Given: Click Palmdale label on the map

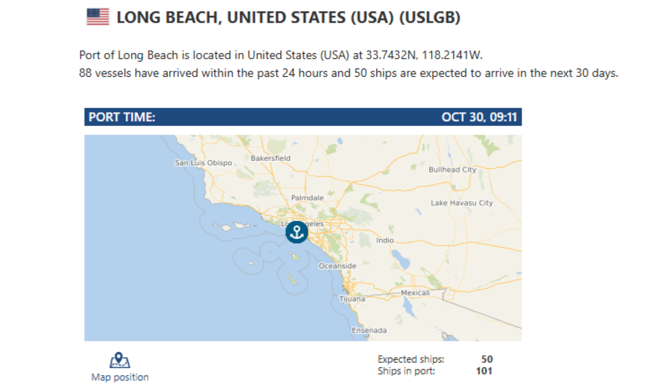Looking at the screenshot, I should (x=307, y=198).
